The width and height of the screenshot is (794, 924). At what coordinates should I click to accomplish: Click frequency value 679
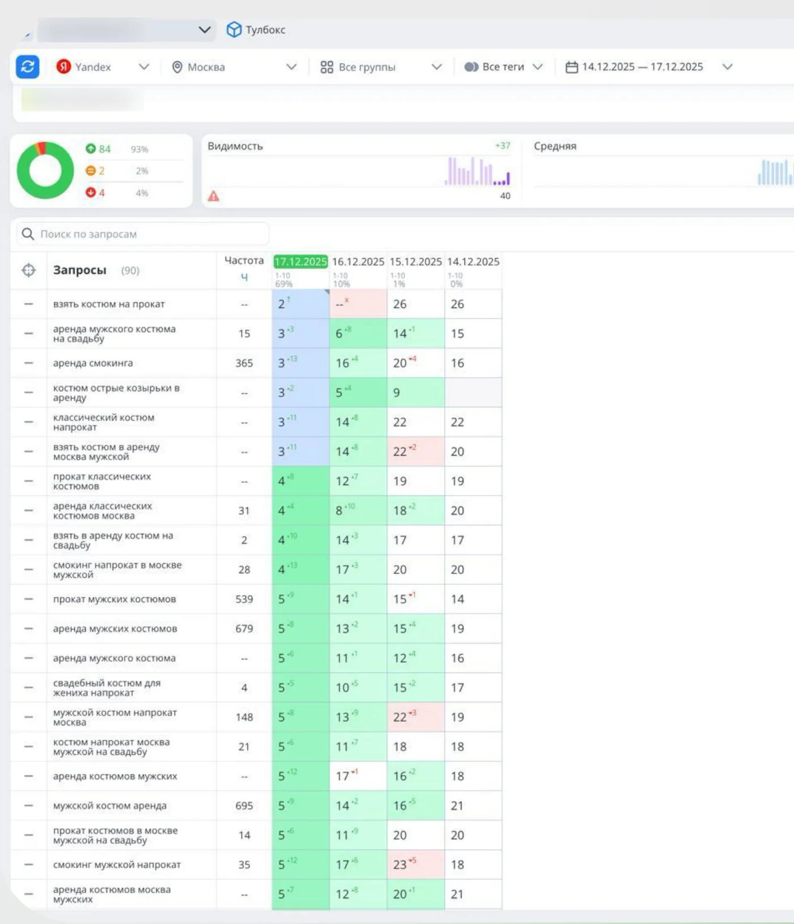pos(244,628)
